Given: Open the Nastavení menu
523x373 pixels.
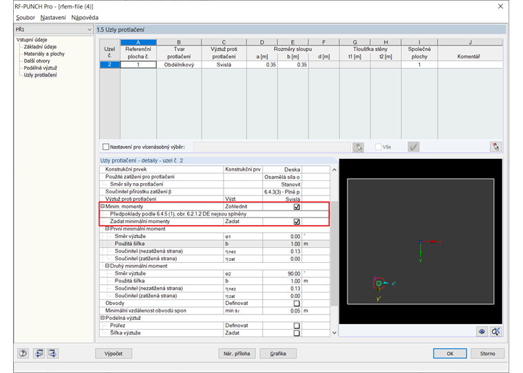Looking at the screenshot, I should 53,18.
